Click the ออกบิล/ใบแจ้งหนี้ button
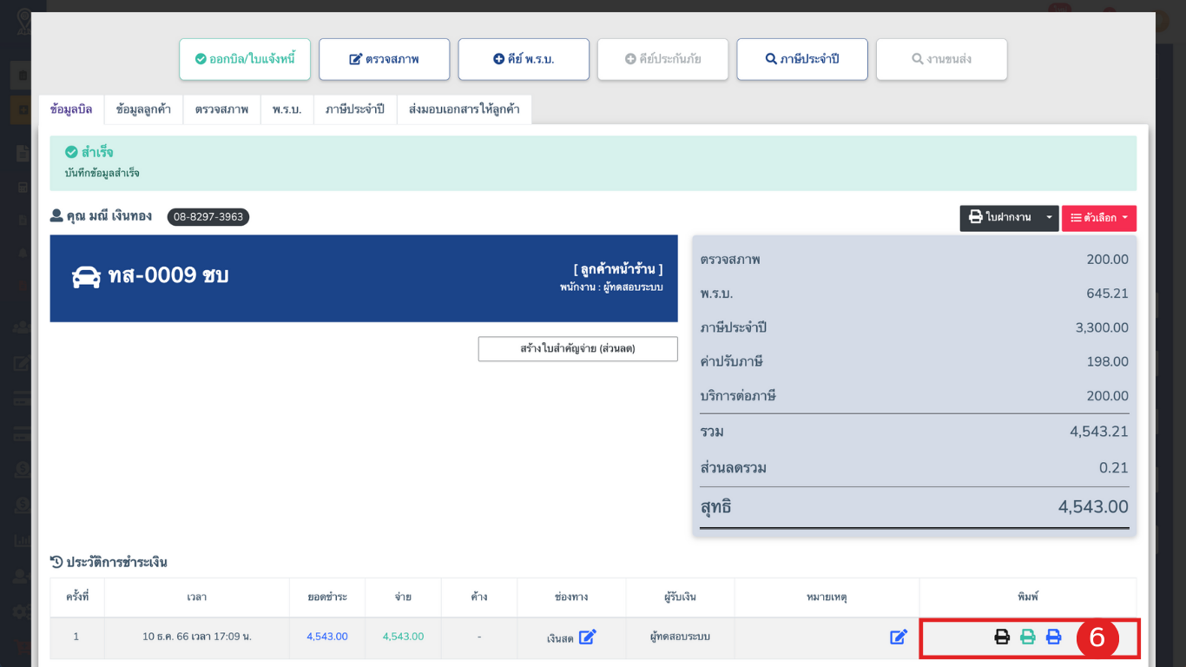 pyautogui.click(x=245, y=59)
